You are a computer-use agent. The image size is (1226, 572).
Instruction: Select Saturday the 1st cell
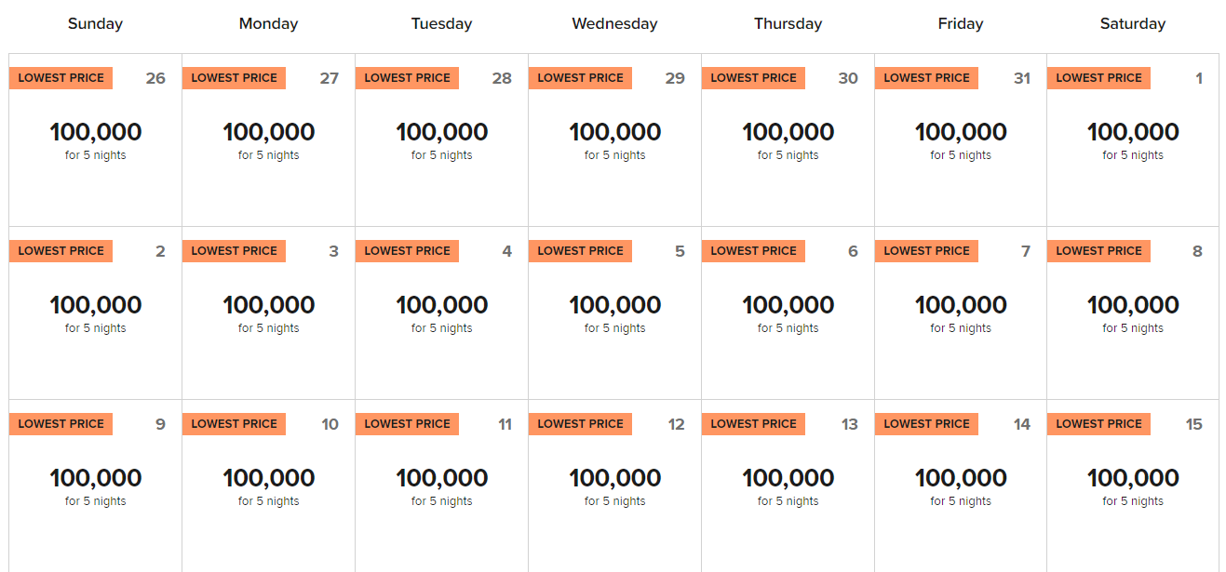point(1133,140)
